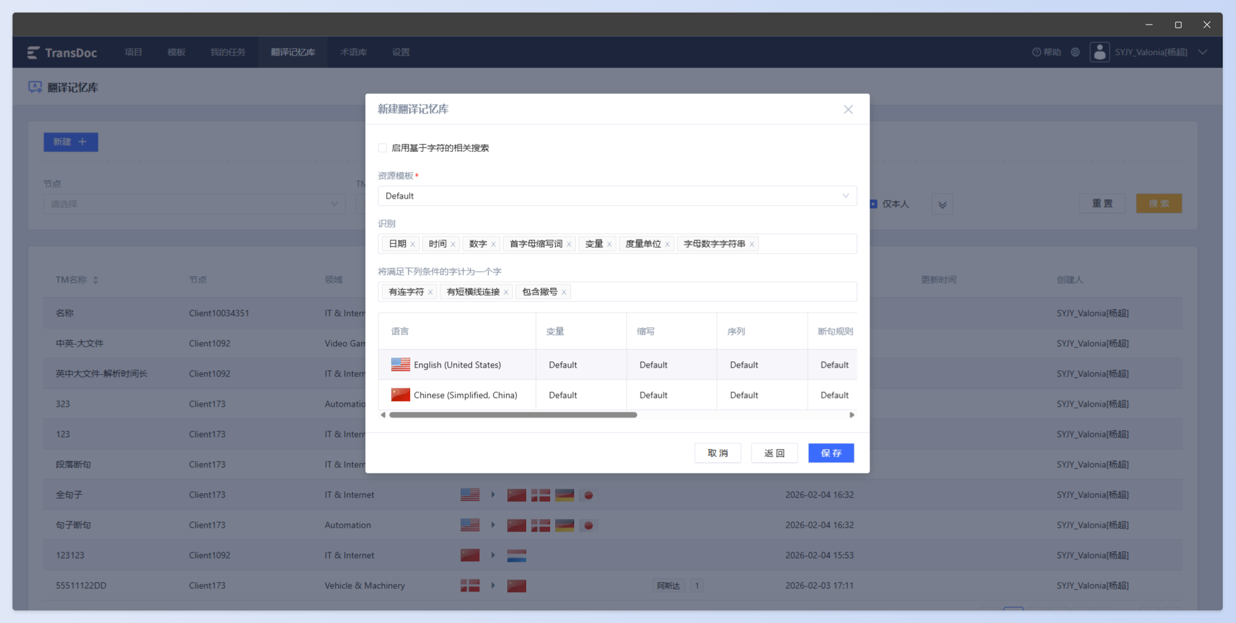Click the 返回 button
The image size is (1236, 623).
point(774,453)
